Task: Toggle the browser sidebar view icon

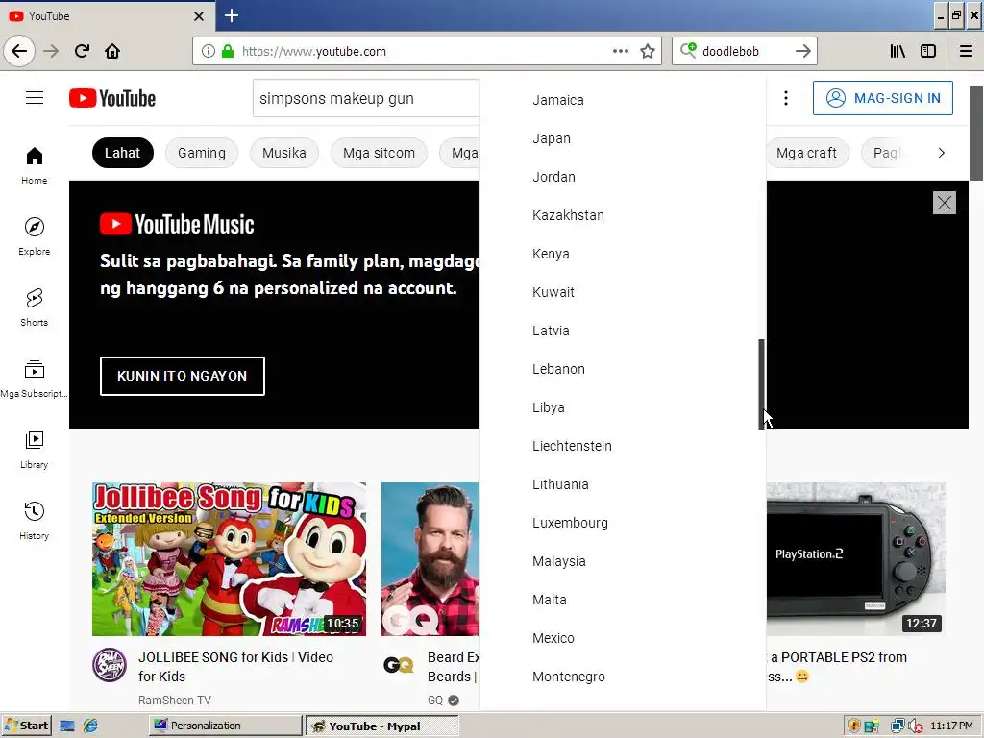Action: click(x=928, y=51)
